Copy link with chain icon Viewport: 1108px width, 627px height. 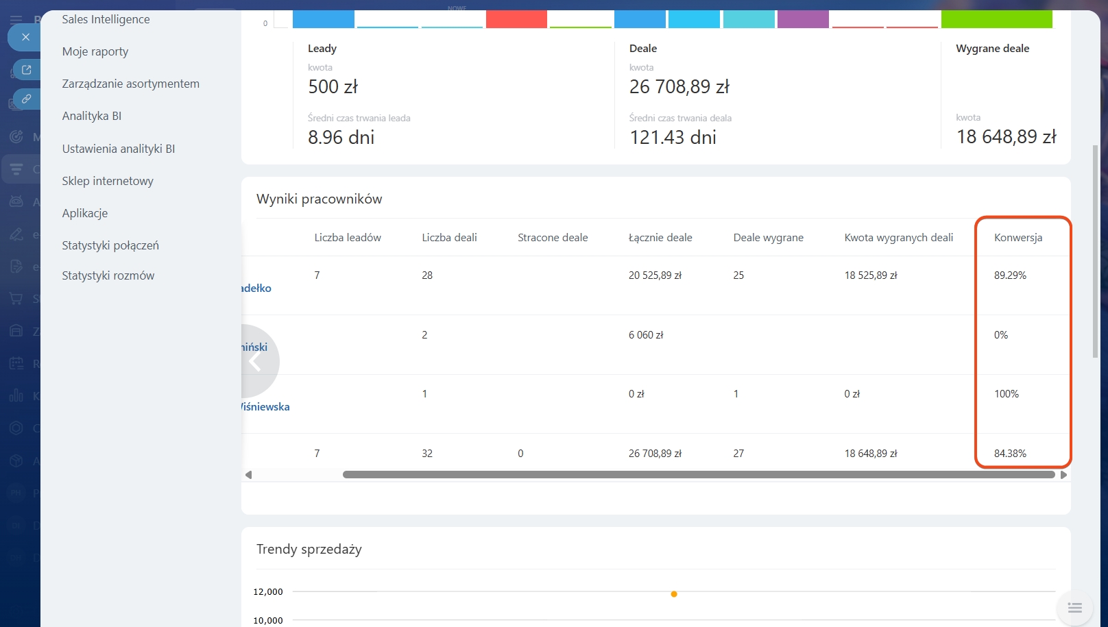(26, 99)
